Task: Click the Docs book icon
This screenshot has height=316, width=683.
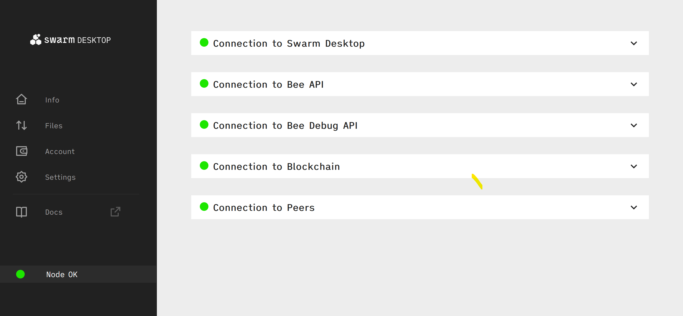Action: tap(21, 212)
